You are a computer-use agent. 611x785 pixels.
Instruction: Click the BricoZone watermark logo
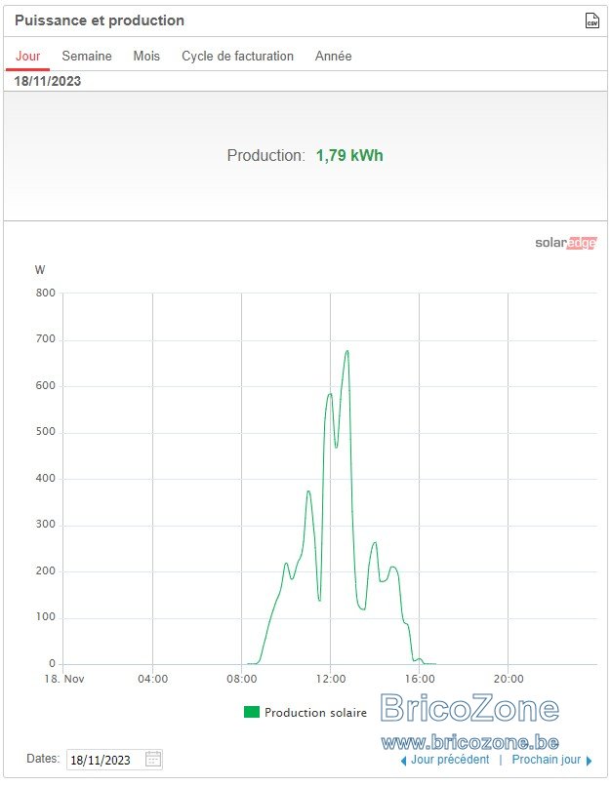(469, 708)
